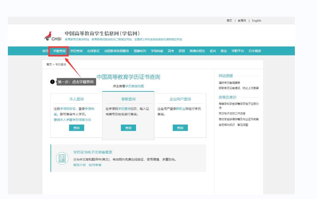Click 首页 in the breadcrumb trail
This screenshot has height=199, width=317.
(49, 64)
